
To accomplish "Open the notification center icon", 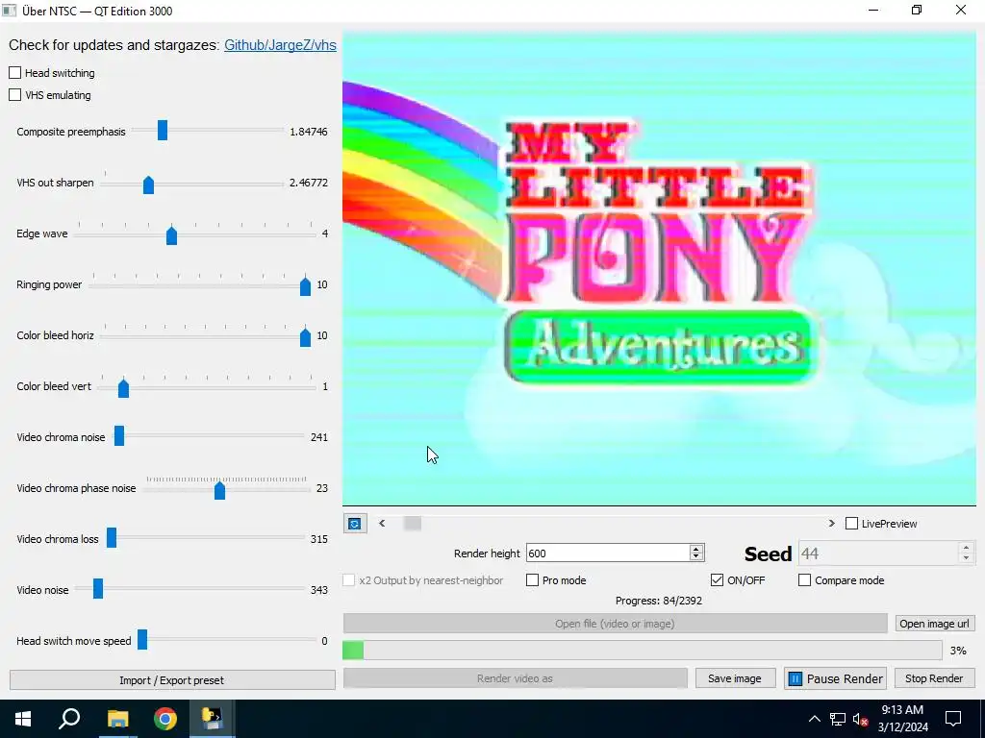I will point(953,719).
